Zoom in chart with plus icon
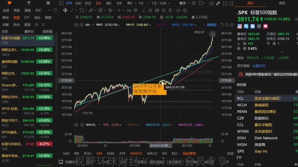 (232, 25)
